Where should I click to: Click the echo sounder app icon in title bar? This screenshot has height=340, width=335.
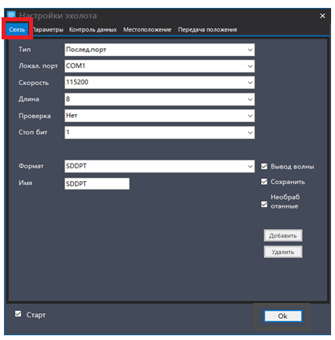pyautogui.click(x=11, y=15)
